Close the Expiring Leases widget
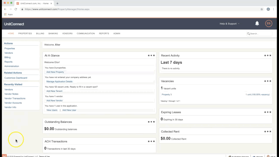Image resolution: width=279 pixels, height=157 pixels. [x=270, y=112]
